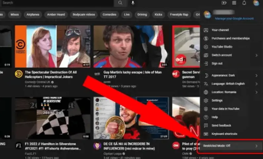Expand Language: British English chevron
263x159 pixels.
point(256,84)
